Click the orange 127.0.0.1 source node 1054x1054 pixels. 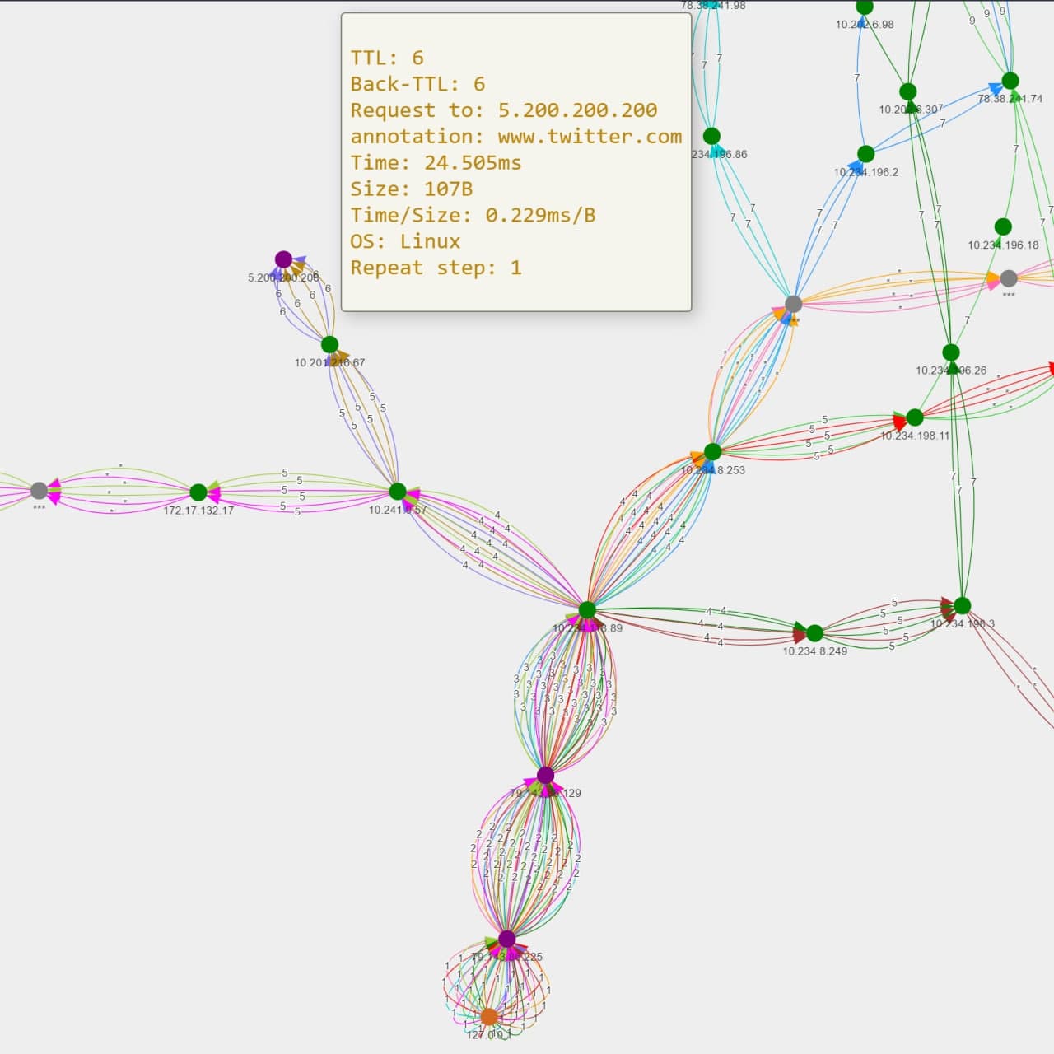pyautogui.click(x=490, y=1017)
